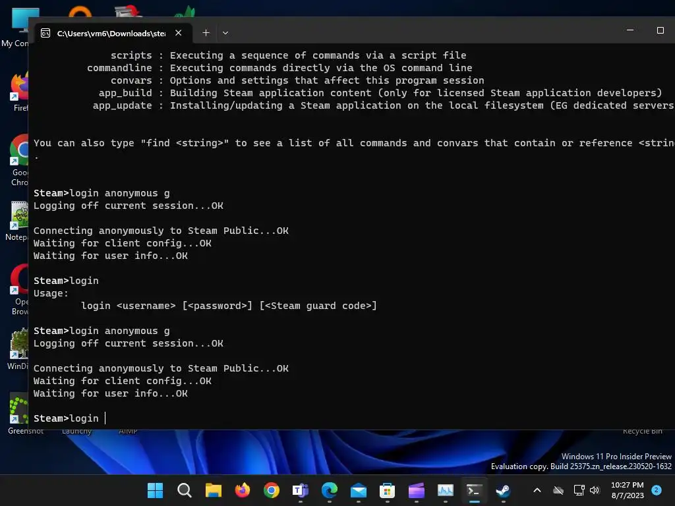Screen dimensions: 675x506
Task: Click the 'convars' help line
Action: tap(297, 80)
